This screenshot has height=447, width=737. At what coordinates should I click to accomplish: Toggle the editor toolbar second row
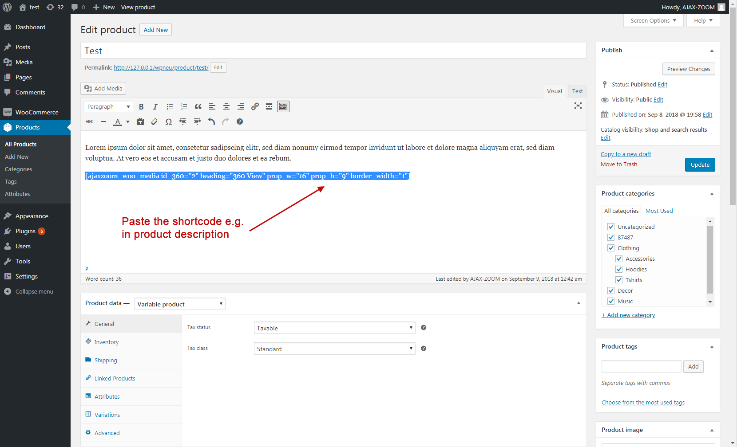click(283, 106)
